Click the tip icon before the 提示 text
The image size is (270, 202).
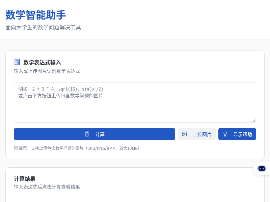pyautogui.click(x=16, y=148)
